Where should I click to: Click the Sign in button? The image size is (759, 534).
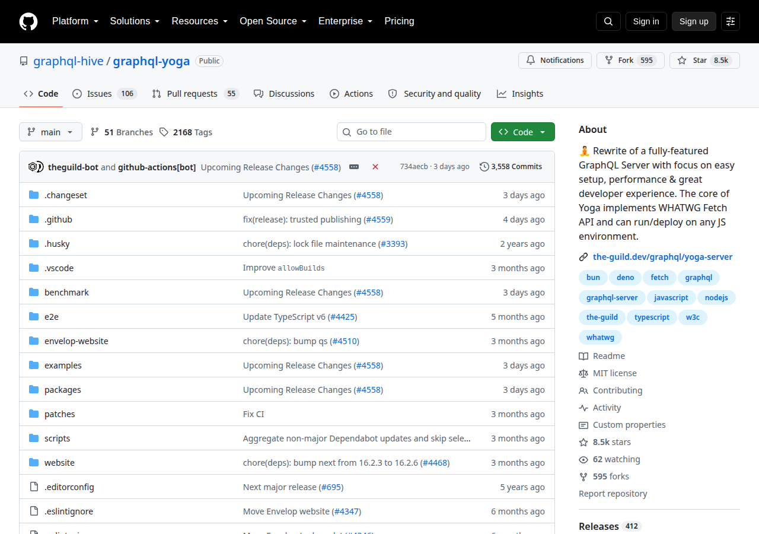point(646,21)
